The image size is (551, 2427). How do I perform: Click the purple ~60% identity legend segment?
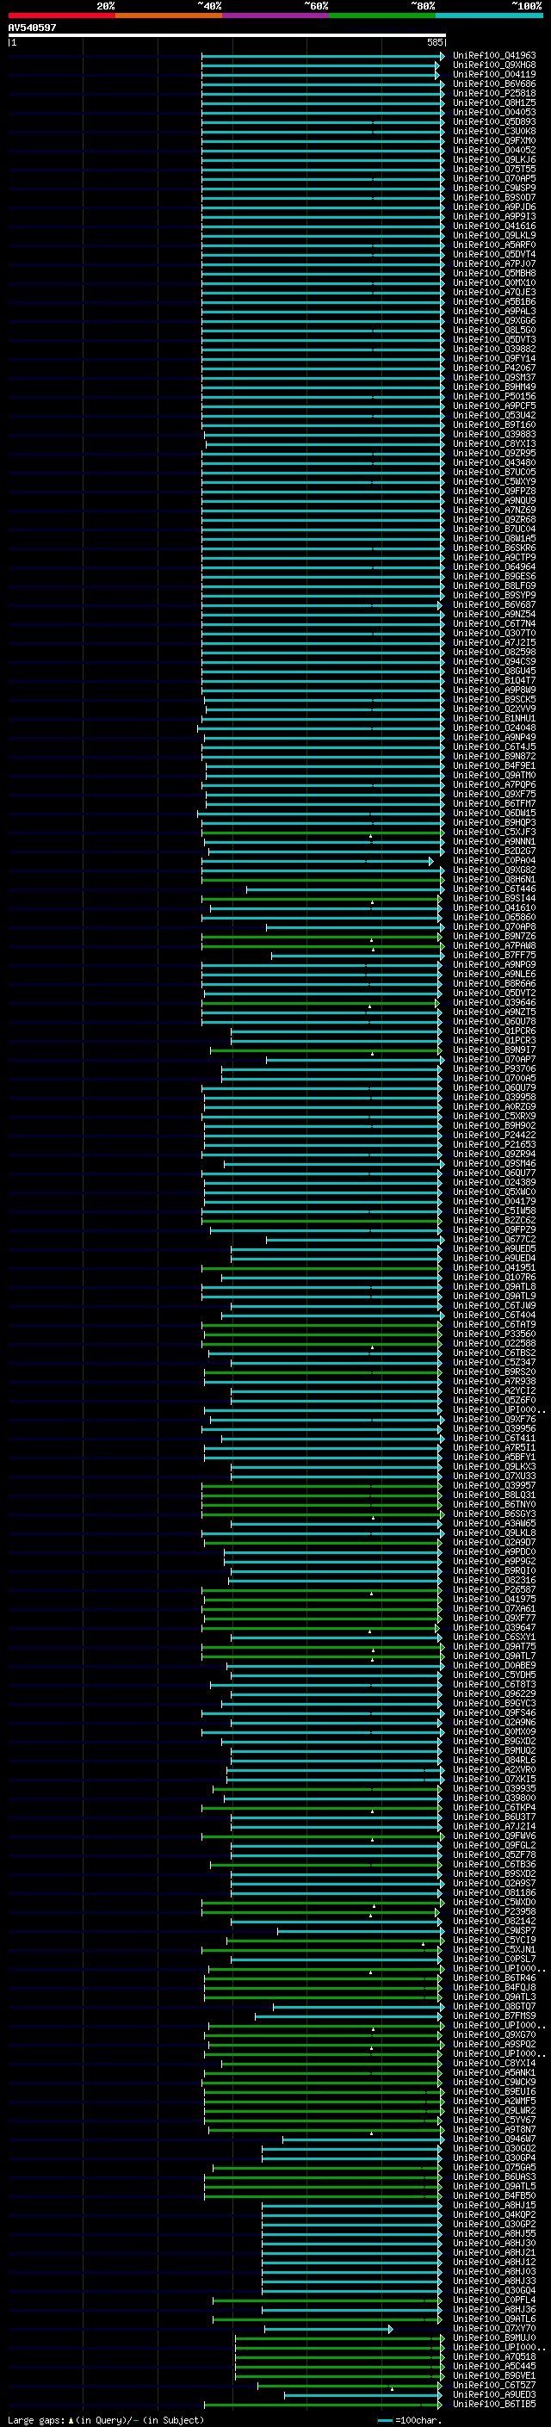tap(275, 15)
